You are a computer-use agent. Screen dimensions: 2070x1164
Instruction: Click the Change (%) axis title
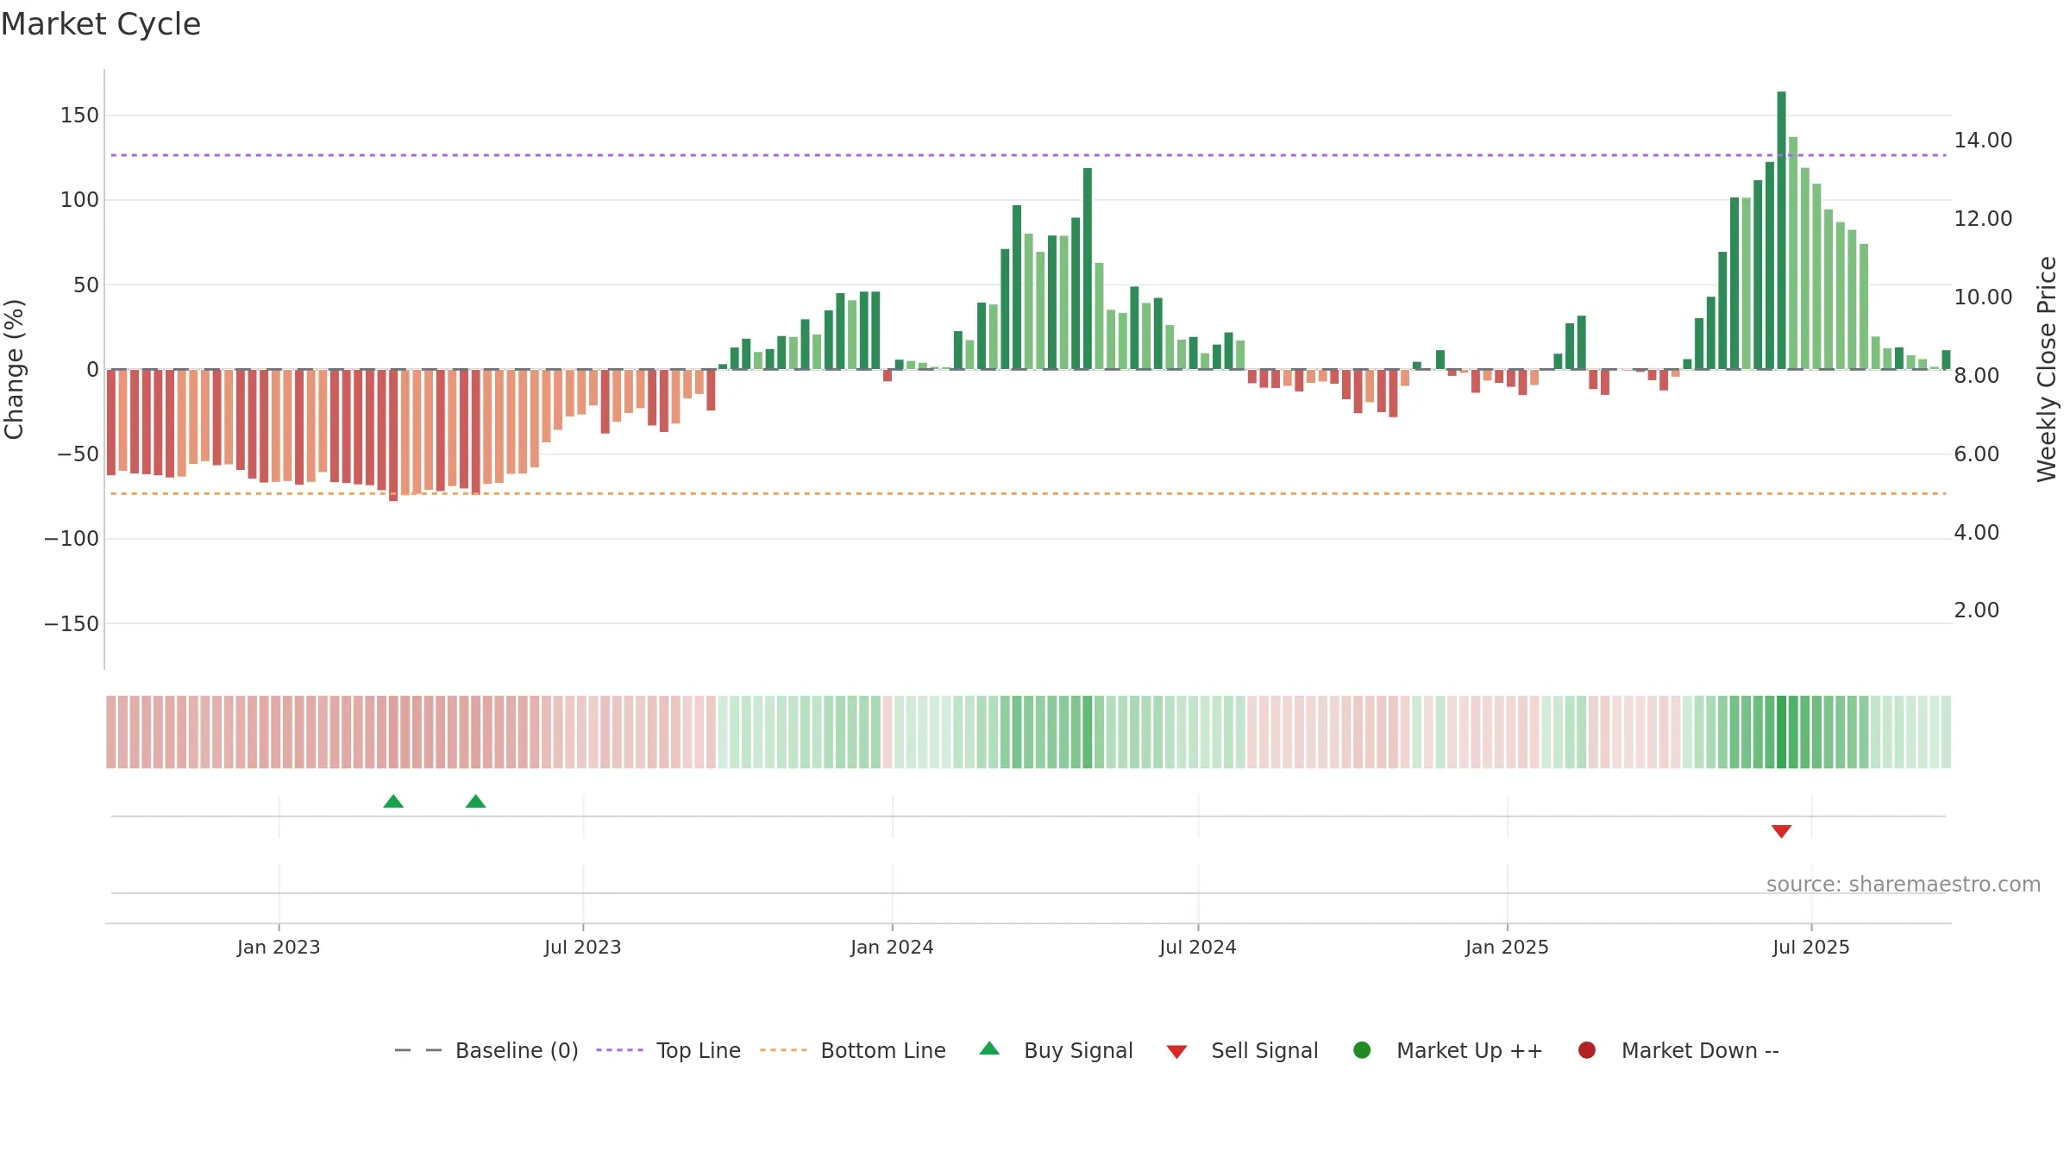click(x=14, y=369)
